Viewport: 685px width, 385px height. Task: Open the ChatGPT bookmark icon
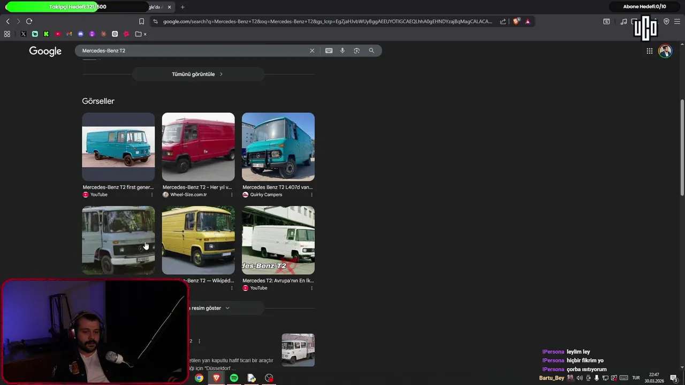click(x=115, y=34)
